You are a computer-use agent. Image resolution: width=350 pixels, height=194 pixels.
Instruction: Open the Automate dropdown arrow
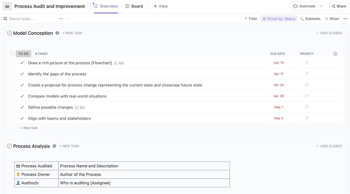321,6
